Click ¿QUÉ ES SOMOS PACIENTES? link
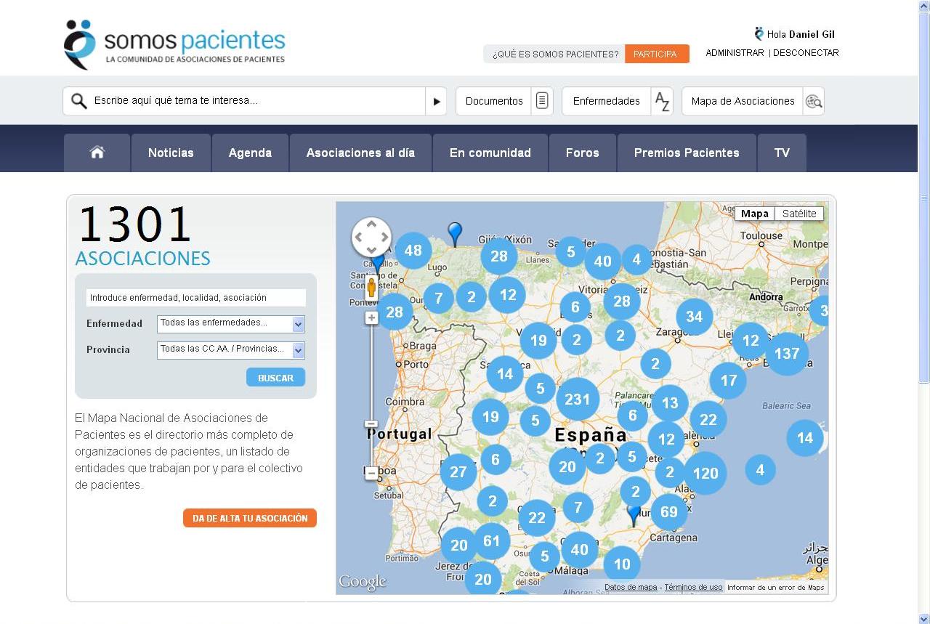 [555, 54]
